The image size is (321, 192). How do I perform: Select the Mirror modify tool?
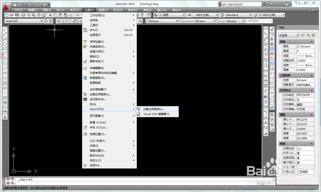click(272, 39)
